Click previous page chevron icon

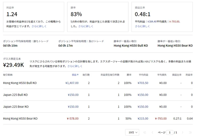coord(152,132)
